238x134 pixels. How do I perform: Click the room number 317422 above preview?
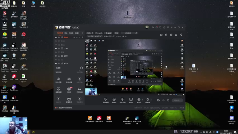click(x=118, y=36)
